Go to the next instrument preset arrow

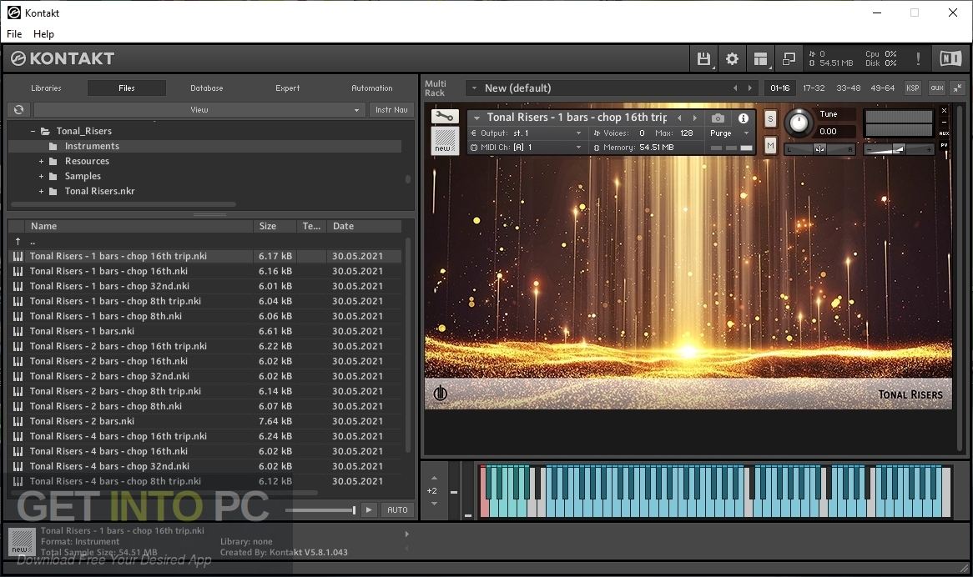click(695, 118)
